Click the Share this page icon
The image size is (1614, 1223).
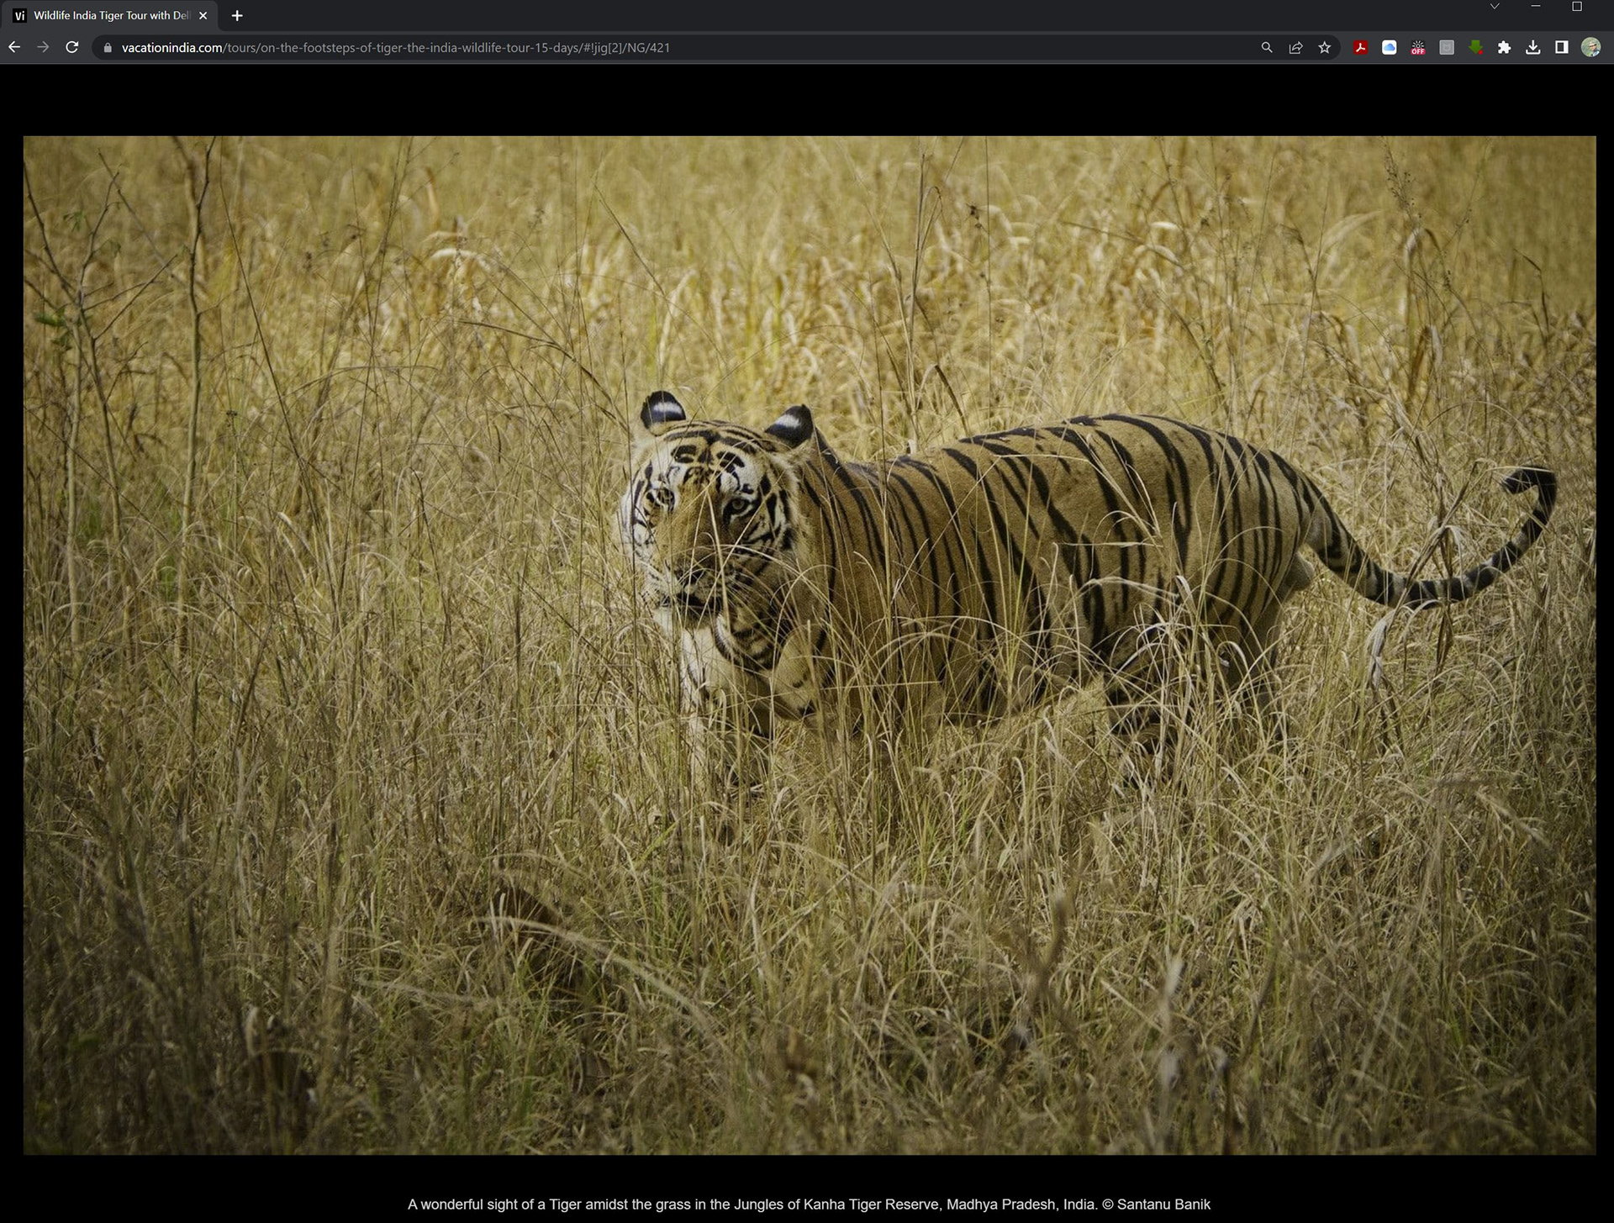click(x=1295, y=48)
